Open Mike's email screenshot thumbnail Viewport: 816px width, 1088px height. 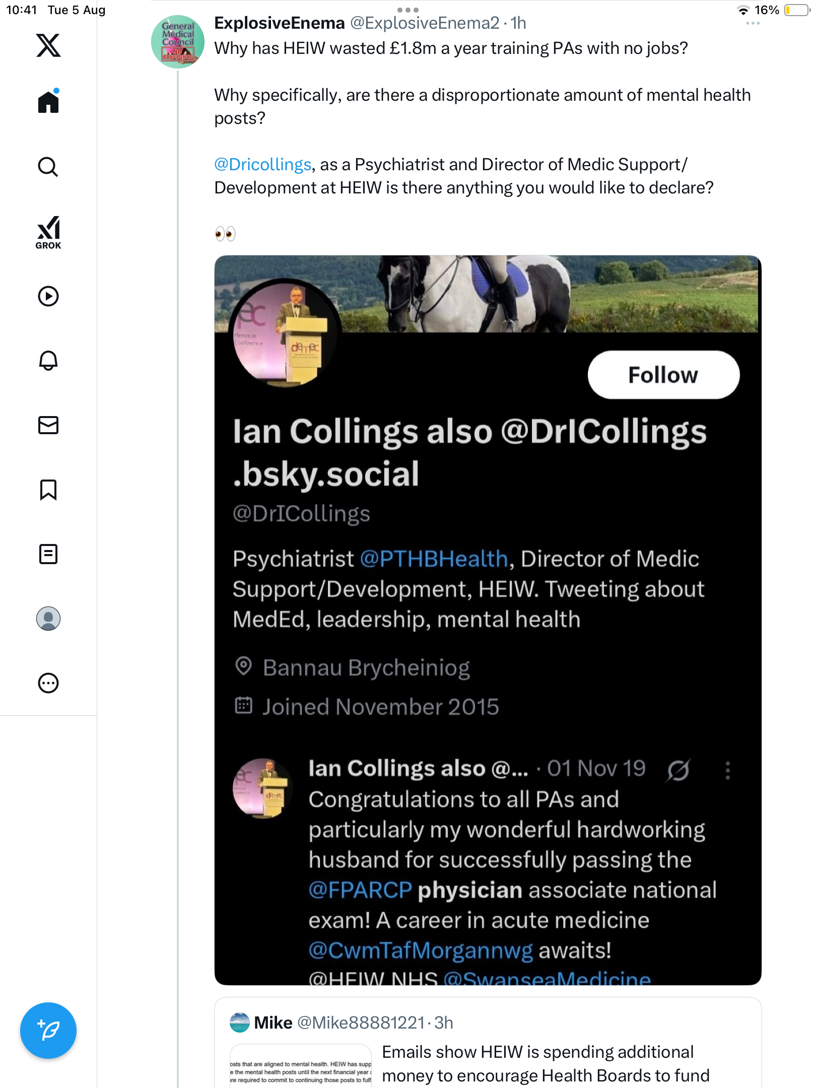(301, 1067)
